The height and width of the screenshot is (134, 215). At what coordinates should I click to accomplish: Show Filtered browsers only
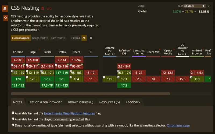[76, 38]
